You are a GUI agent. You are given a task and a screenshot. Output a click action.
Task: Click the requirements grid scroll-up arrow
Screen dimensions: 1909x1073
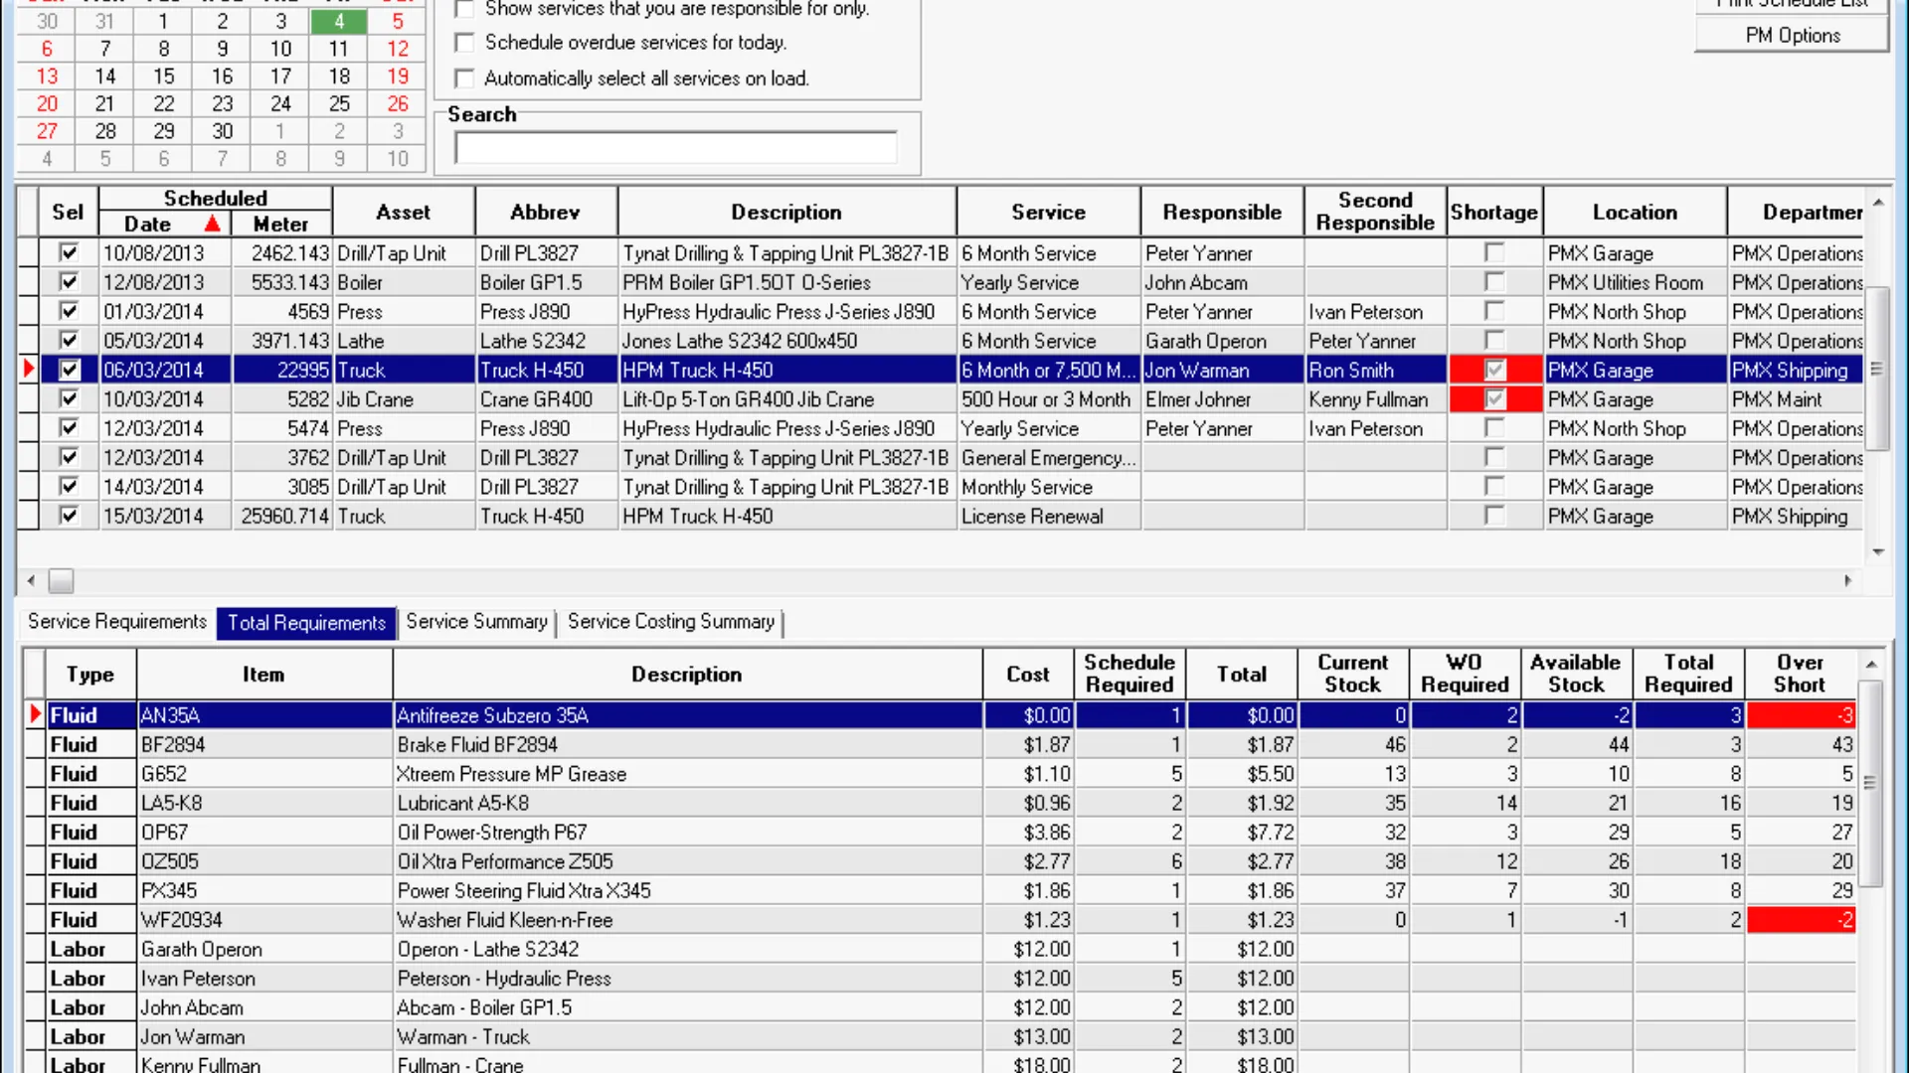click(x=1871, y=664)
